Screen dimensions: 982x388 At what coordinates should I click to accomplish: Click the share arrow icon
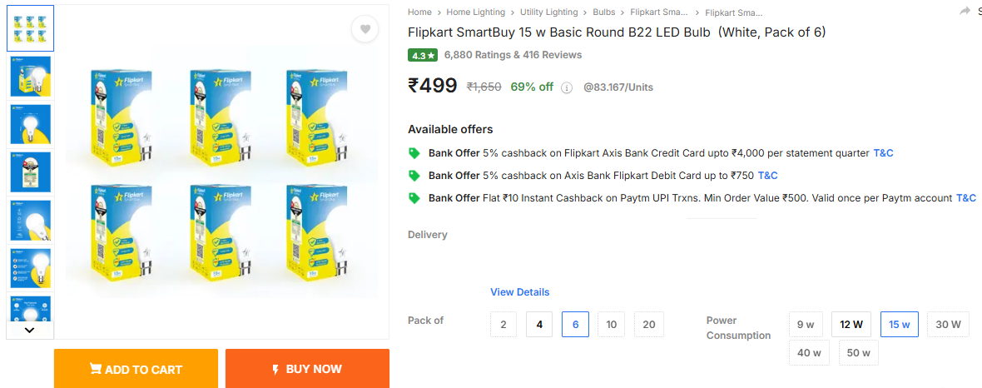(x=965, y=12)
